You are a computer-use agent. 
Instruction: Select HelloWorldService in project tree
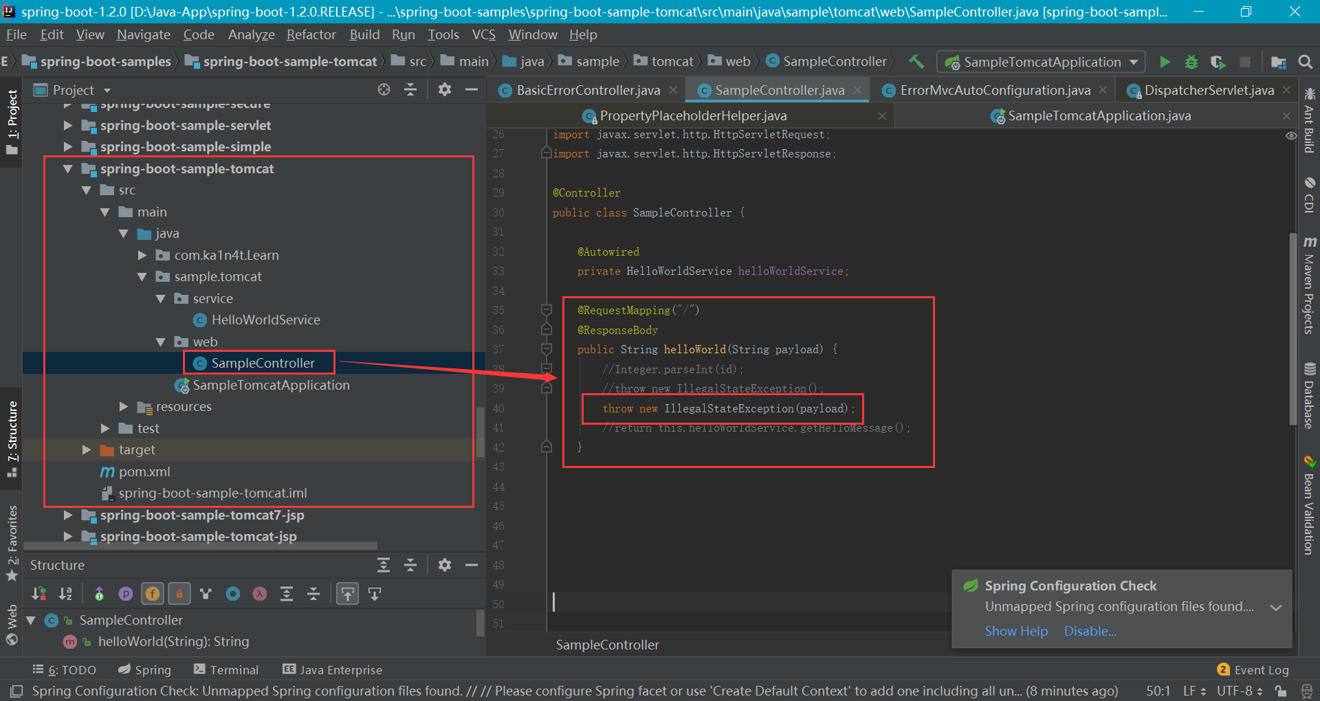click(265, 320)
